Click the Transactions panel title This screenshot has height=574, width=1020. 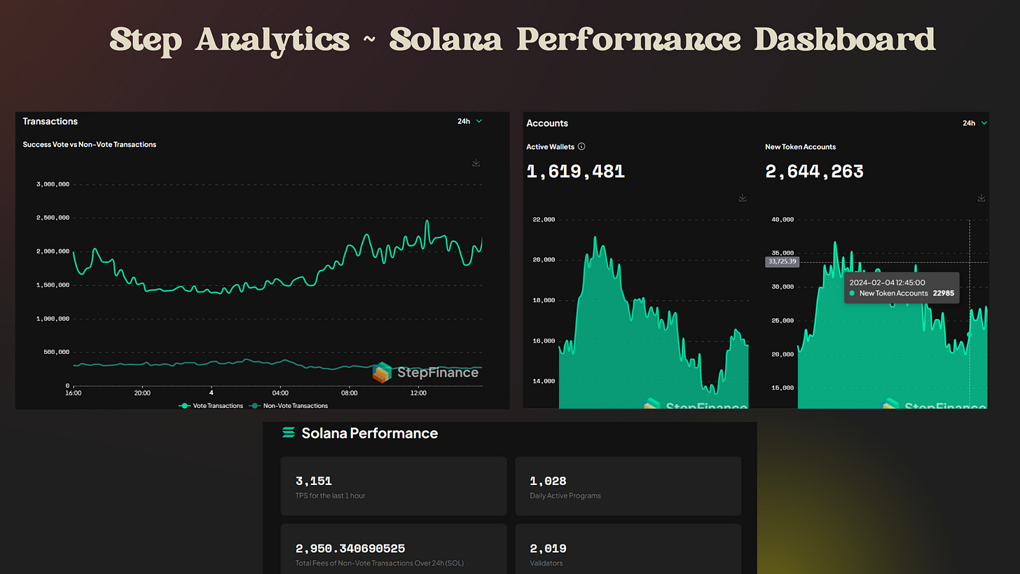[x=50, y=121]
